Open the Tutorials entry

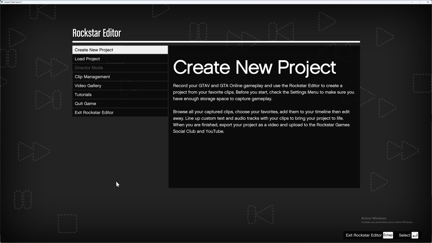120,95
